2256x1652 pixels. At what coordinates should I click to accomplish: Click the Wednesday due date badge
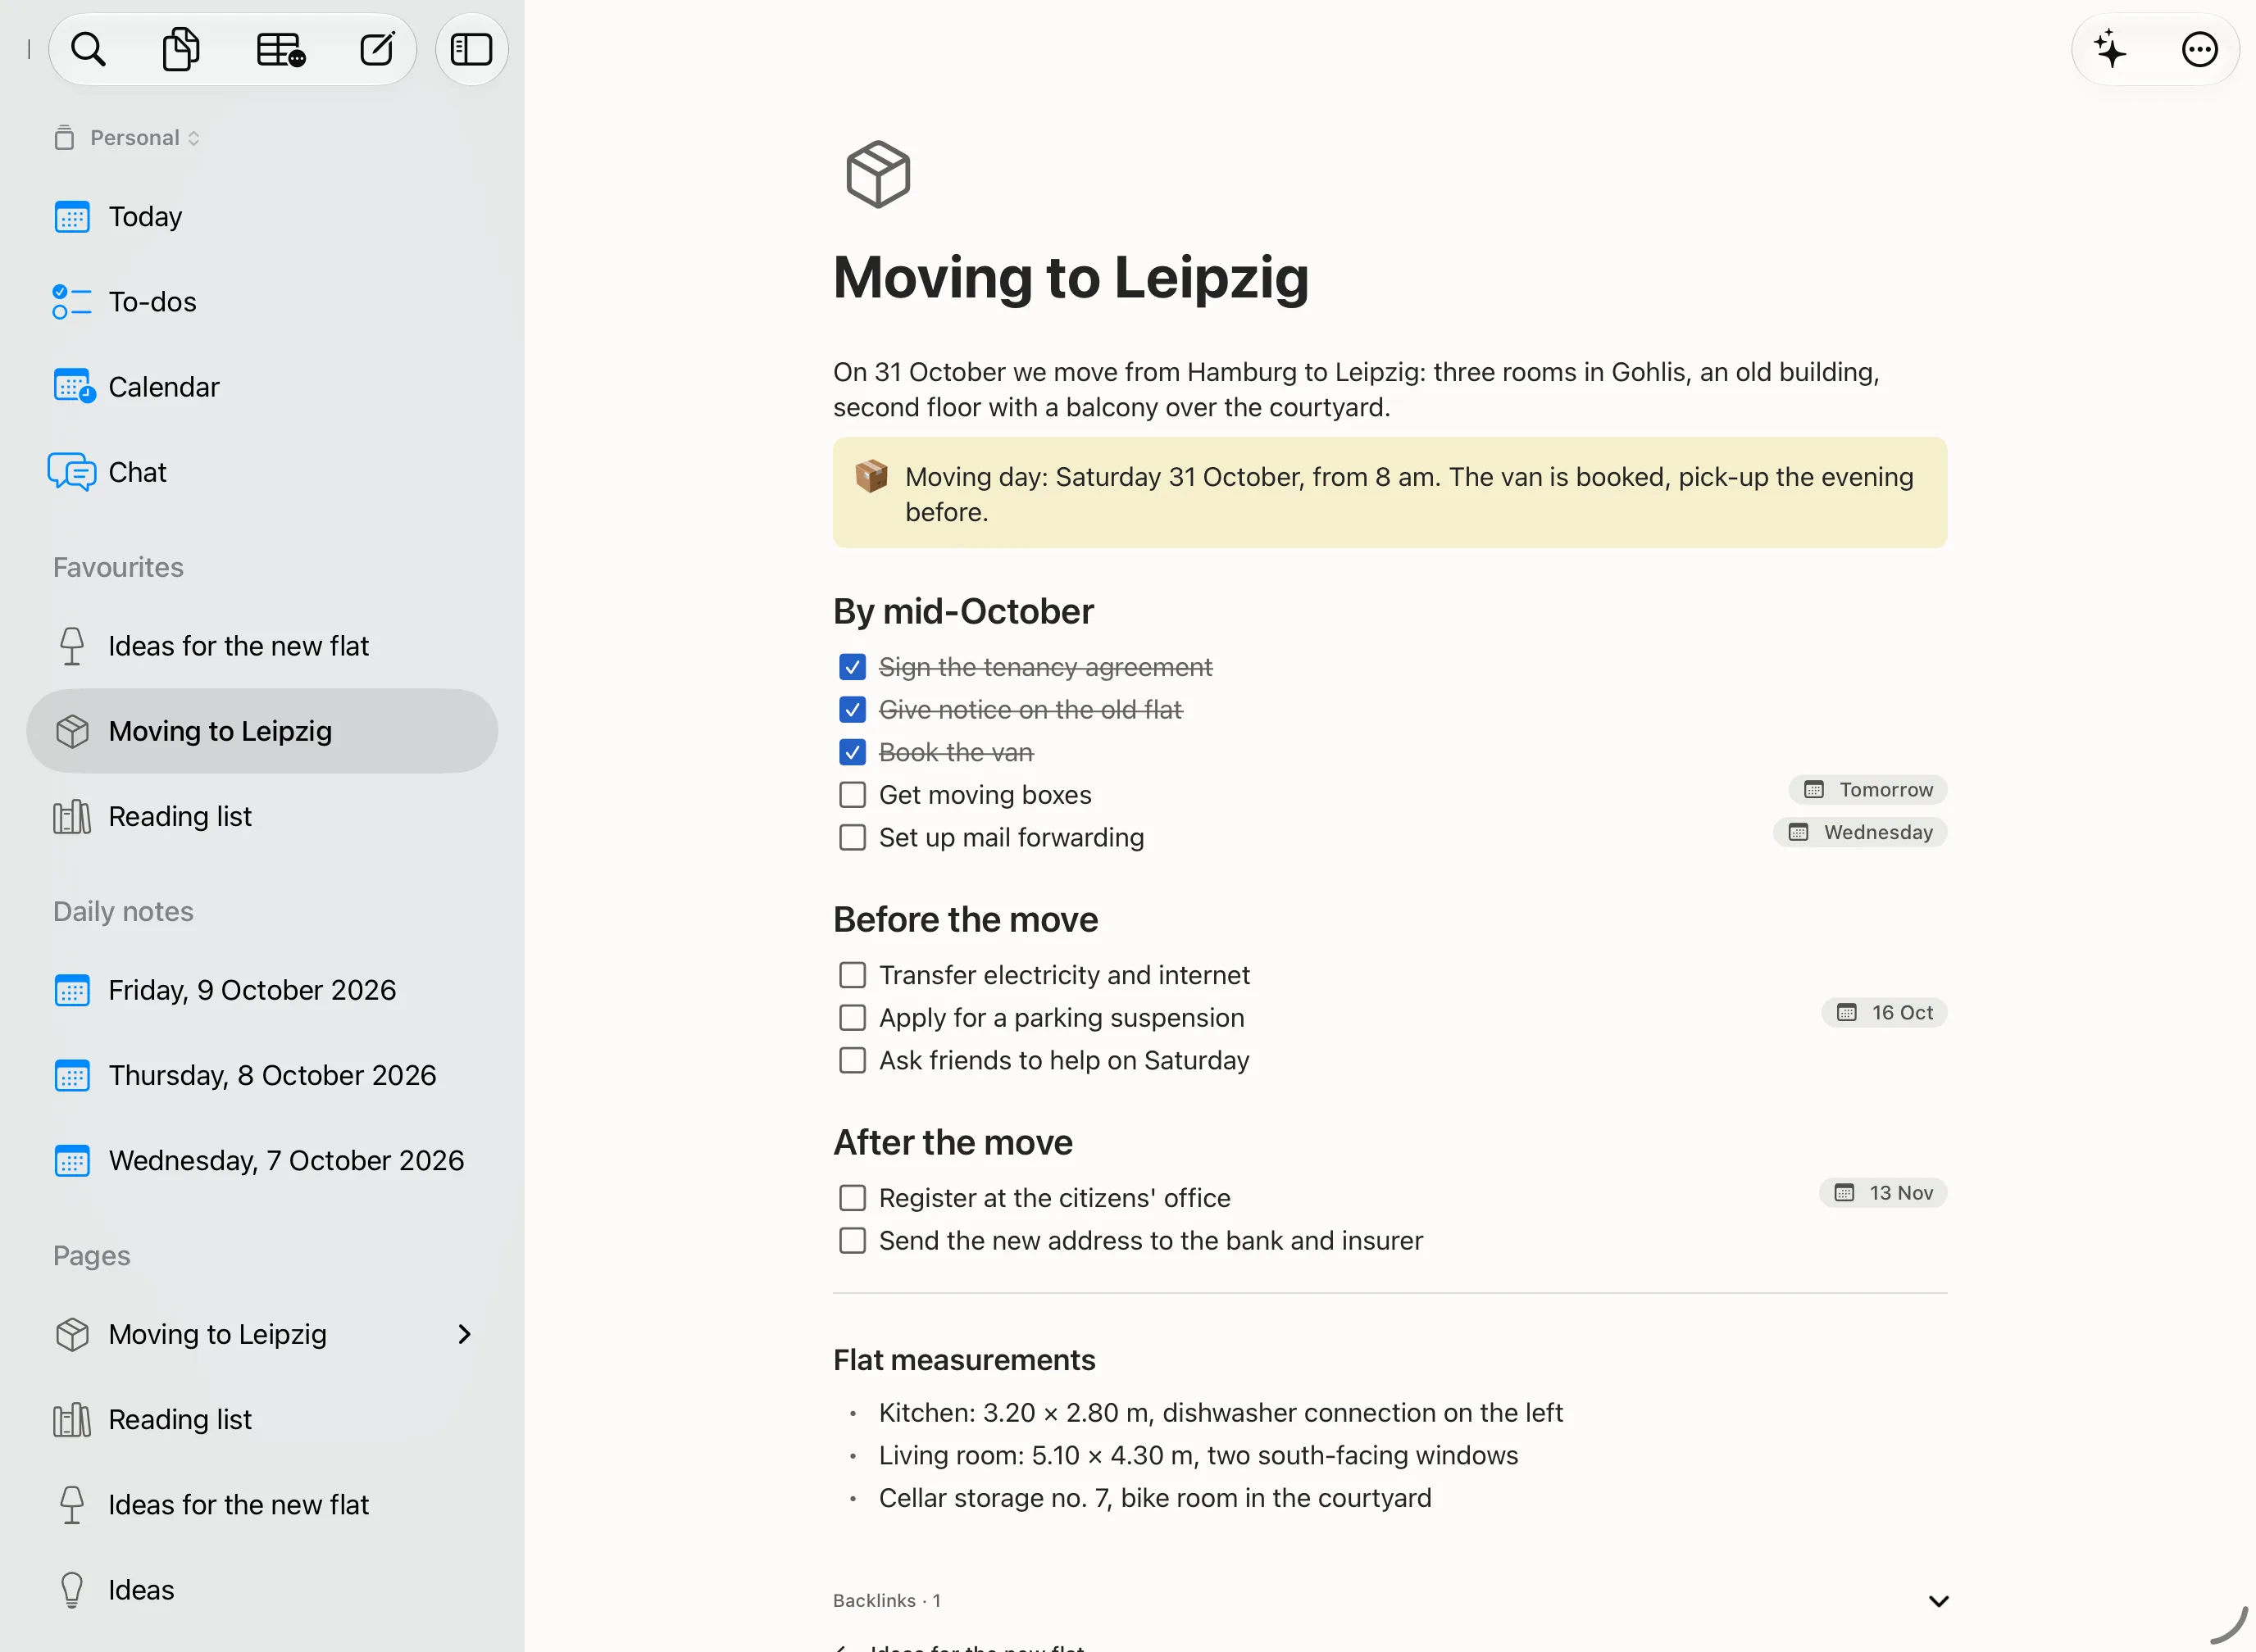1860,832
